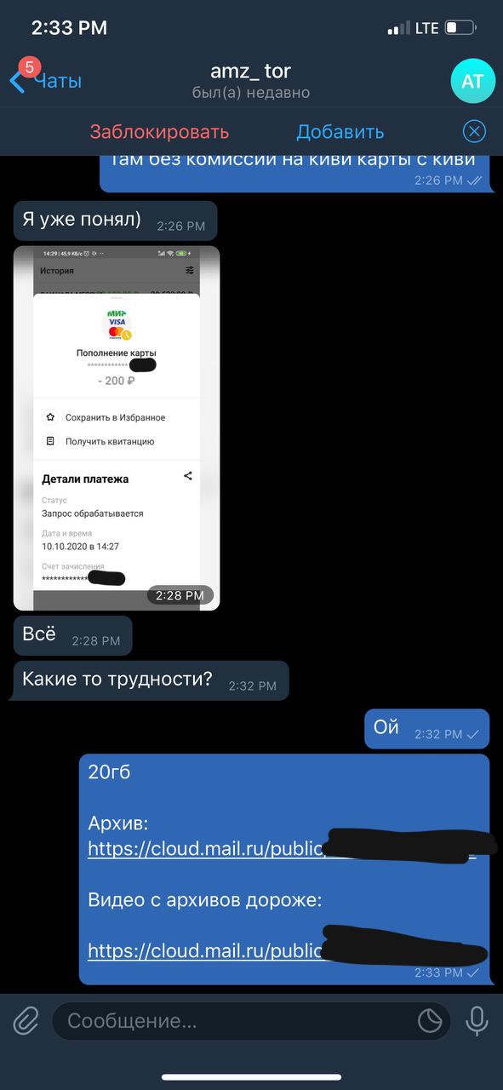Open the payment screenshot image
This screenshot has height=1090, width=503.
[117, 428]
